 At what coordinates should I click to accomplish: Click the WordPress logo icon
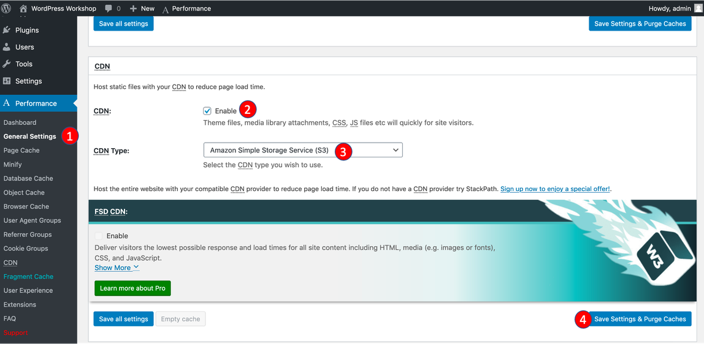click(x=7, y=8)
